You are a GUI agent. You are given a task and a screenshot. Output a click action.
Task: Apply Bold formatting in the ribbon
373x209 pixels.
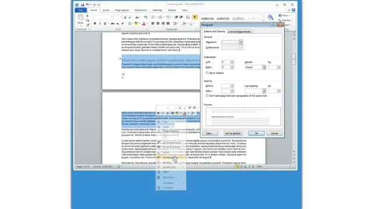point(94,23)
